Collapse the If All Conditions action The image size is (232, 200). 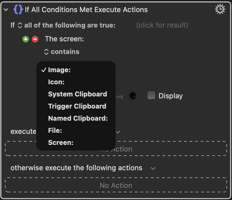pyautogui.click(x=6, y=10)
